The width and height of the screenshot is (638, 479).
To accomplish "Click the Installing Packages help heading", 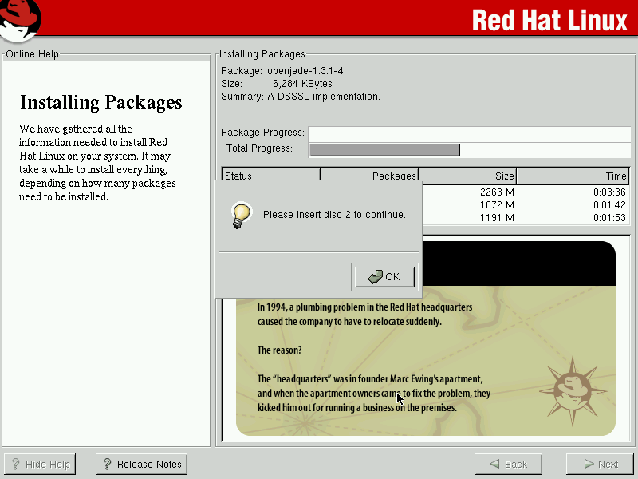I will (101, 103).
